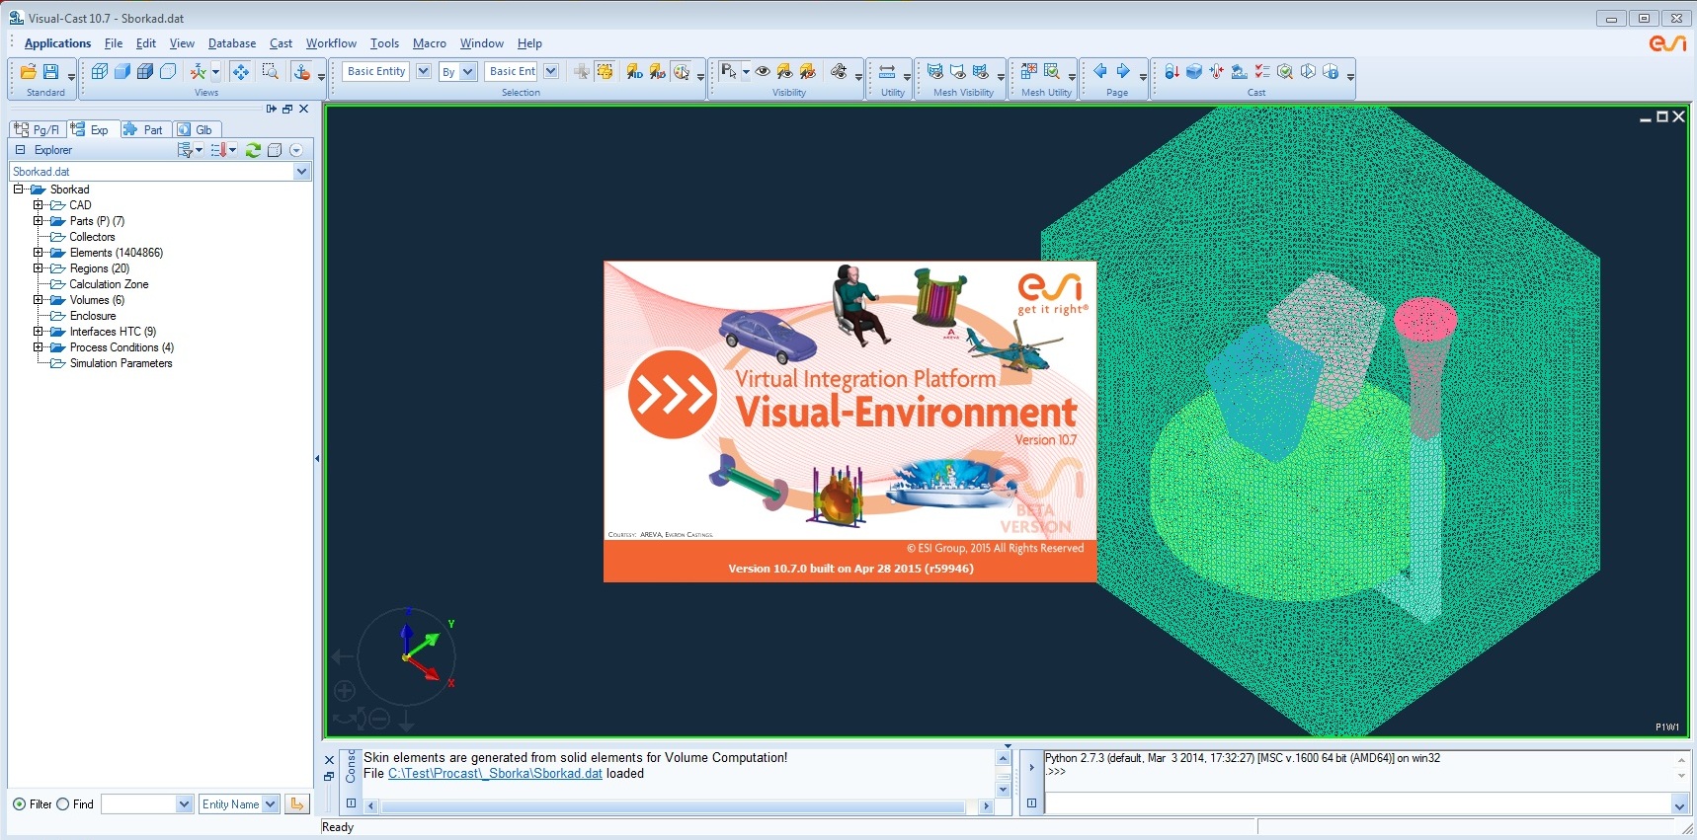The image size is (1697, 840).
Task: Collapse the Explorer panel header toggle
Action: click(20, 150)
